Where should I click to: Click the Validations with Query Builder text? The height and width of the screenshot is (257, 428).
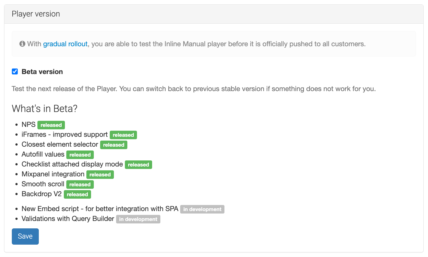[x=68, y=219]
